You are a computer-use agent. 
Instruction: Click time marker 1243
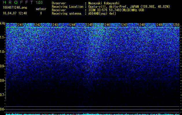click(x=55, y=25)
